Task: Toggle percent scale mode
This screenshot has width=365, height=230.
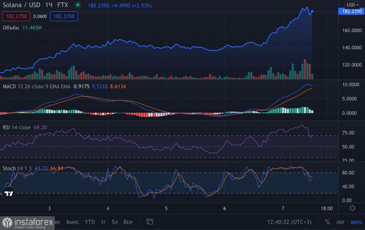Action: coord(328,222)
